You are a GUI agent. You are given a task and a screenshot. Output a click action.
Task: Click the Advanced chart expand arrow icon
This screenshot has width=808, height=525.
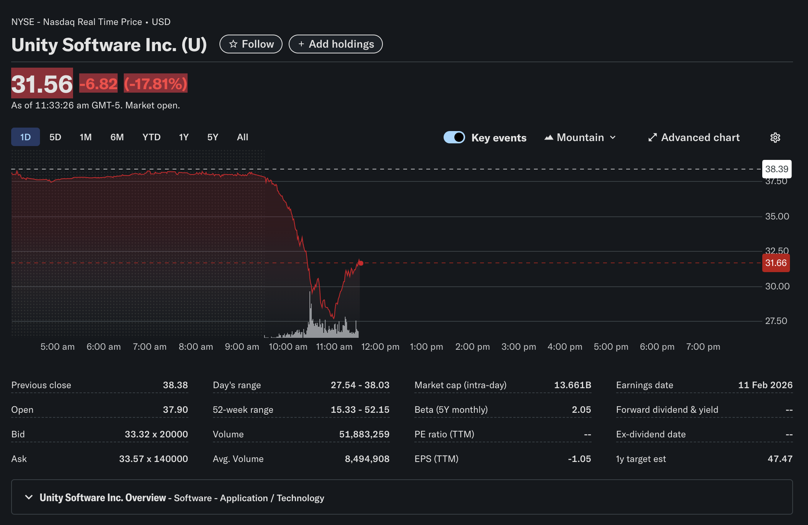coord(652,138)
